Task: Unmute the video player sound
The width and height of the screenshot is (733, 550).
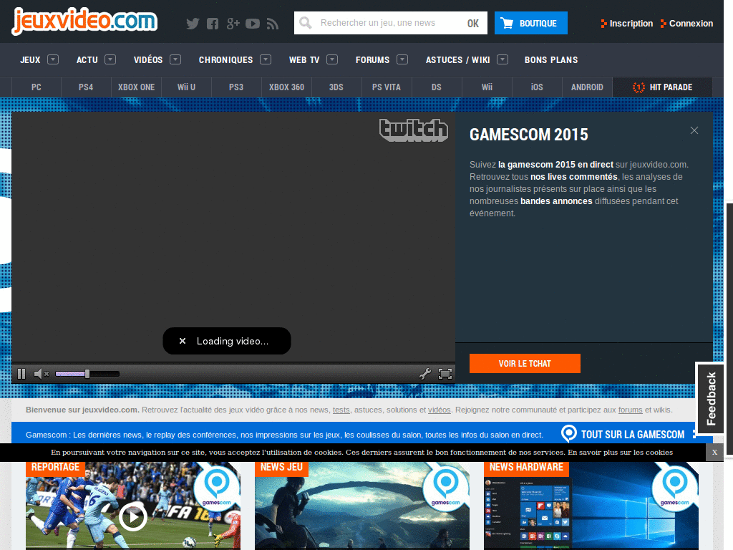Action: pos(41,374)
